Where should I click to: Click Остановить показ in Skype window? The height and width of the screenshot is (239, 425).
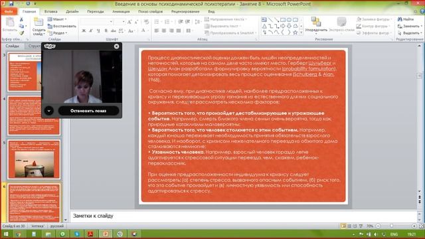(88, 111)
